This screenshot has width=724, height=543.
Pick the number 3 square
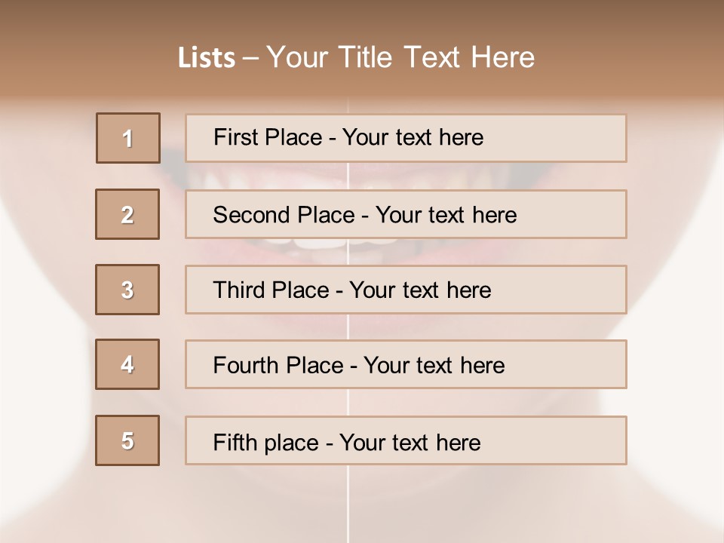tap(127, 290)
